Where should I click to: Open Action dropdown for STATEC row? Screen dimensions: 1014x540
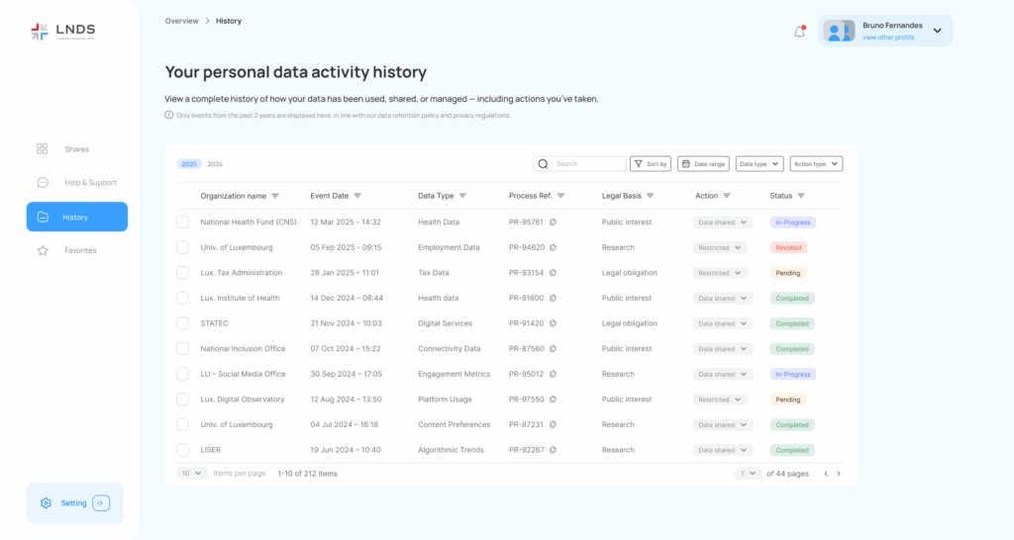pos(723,323)
